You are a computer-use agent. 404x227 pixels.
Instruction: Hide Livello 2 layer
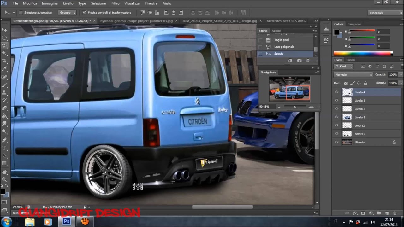[336, 109]
